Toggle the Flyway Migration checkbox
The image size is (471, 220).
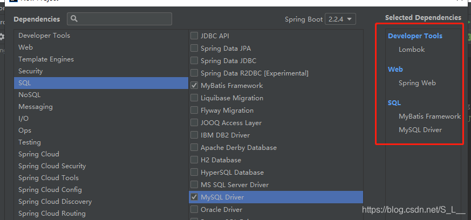[194, 110]
